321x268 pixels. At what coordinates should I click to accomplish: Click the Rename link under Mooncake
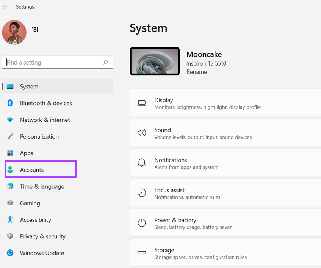pos(197,72)
